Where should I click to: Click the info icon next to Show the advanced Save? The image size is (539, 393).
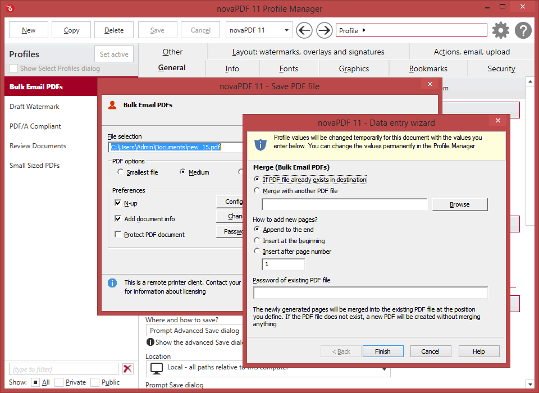tap(150, 342)
